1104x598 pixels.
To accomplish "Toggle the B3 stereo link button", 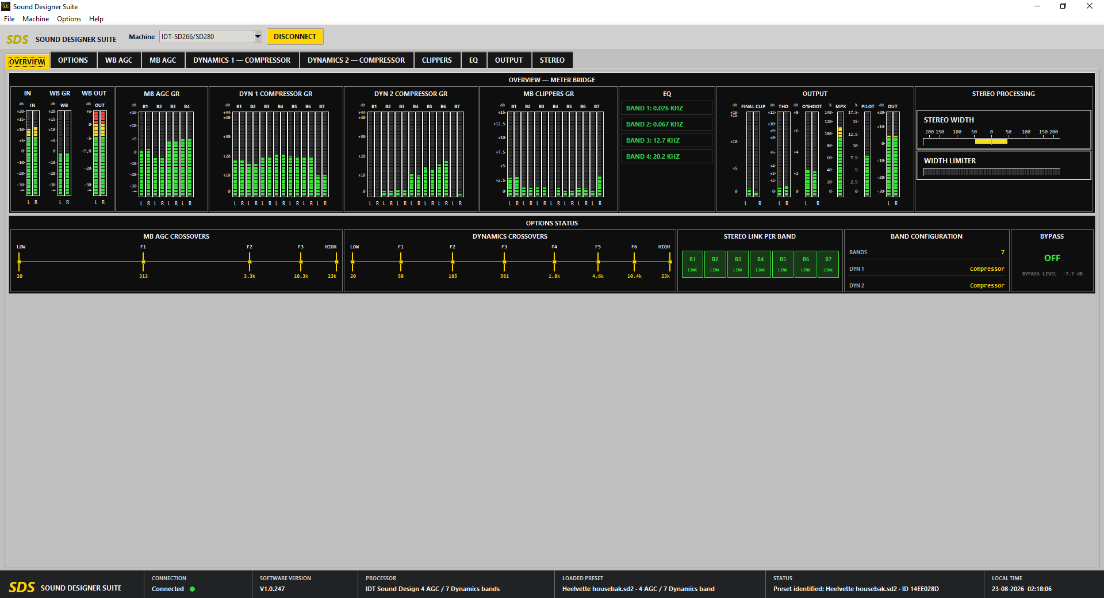I will 738,264.
